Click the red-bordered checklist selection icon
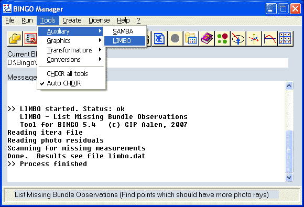 click(x=30, y=39)
